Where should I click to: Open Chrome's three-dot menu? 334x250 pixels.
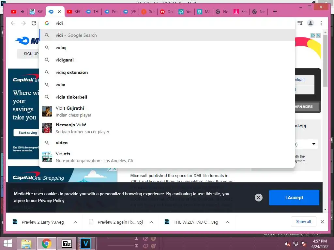pyautogui.click(x=321, y=23)
